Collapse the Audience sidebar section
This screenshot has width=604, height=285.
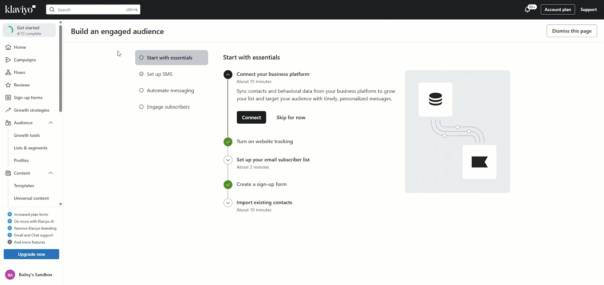point(51,123)
